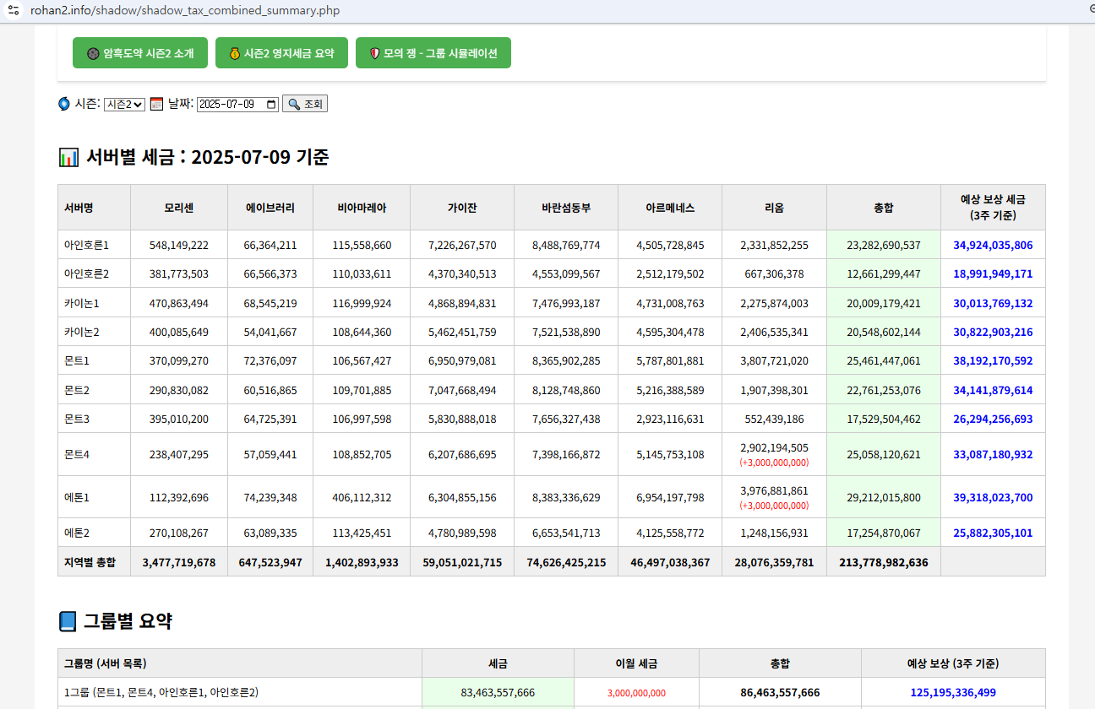Image resolution: width=1095 pixels, height=709 pixels.
Task: Open the 시즌2 season dropdown
Action: (x=124, y=104)
